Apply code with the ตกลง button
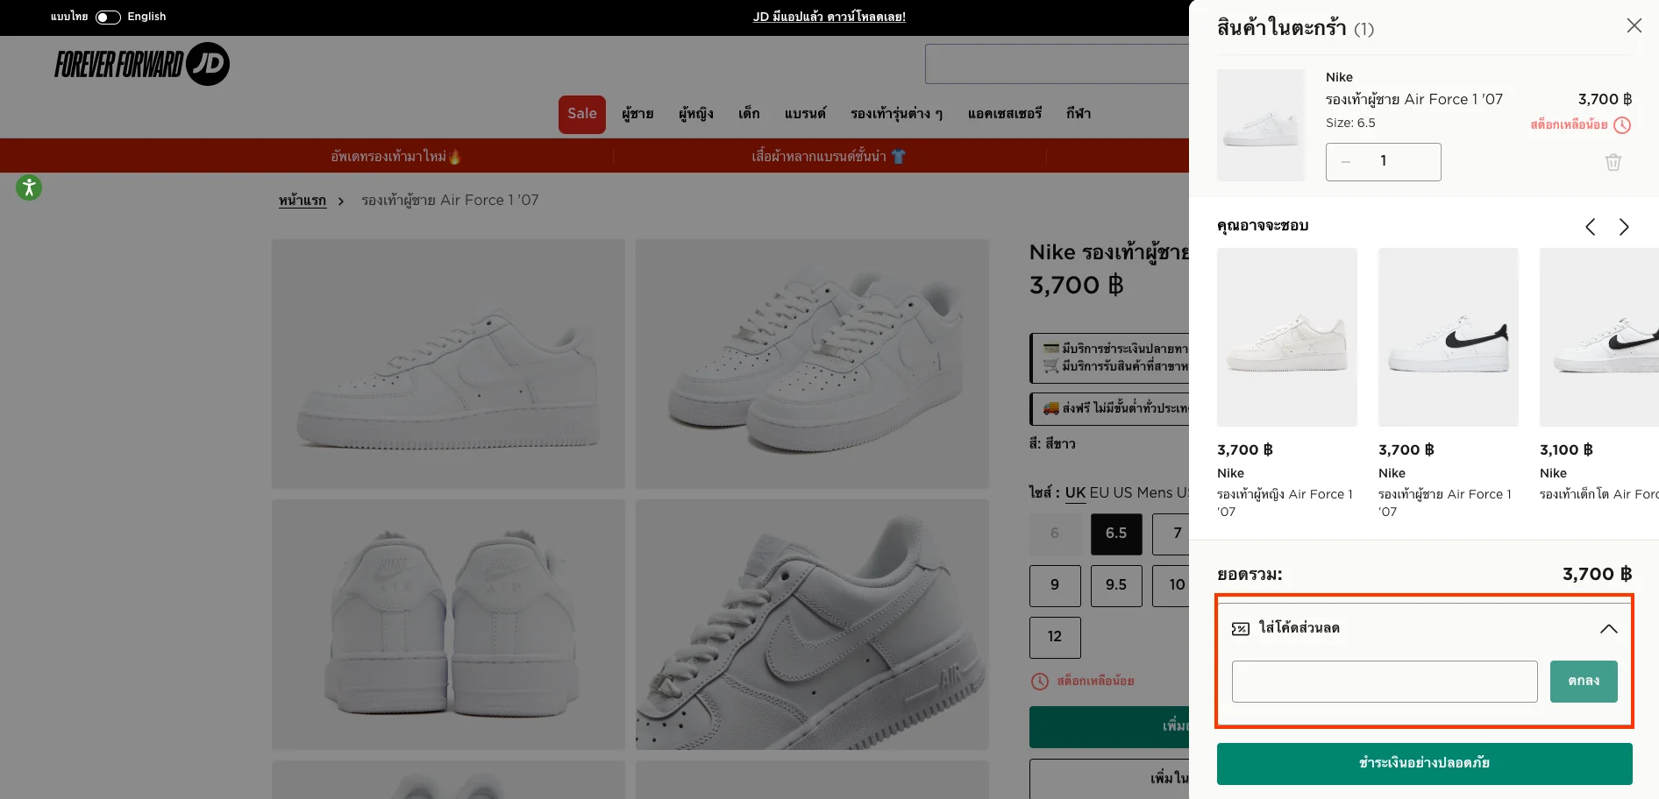1659x799 pixels. click(1583, 681)
